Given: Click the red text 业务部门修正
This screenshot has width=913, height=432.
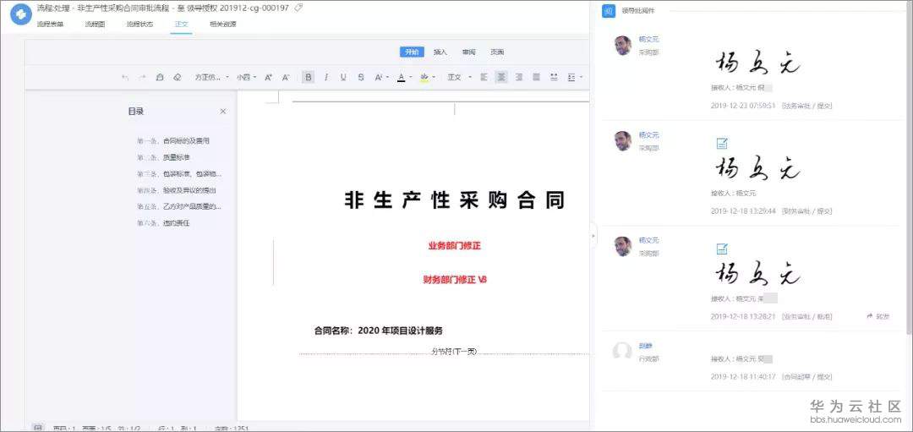Looking at the screenshot, I should tap(455, 246).
